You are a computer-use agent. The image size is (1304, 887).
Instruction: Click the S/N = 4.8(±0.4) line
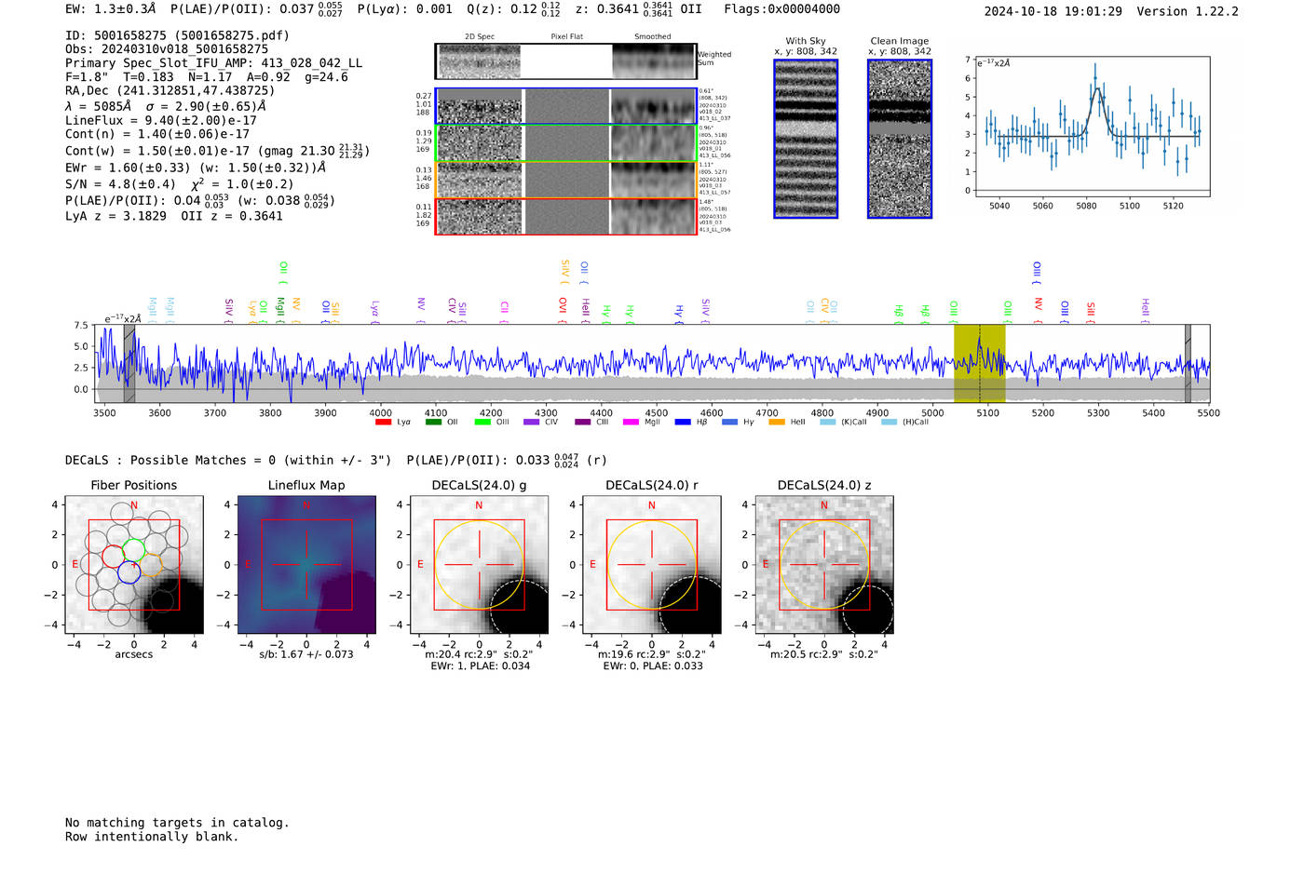179,184
